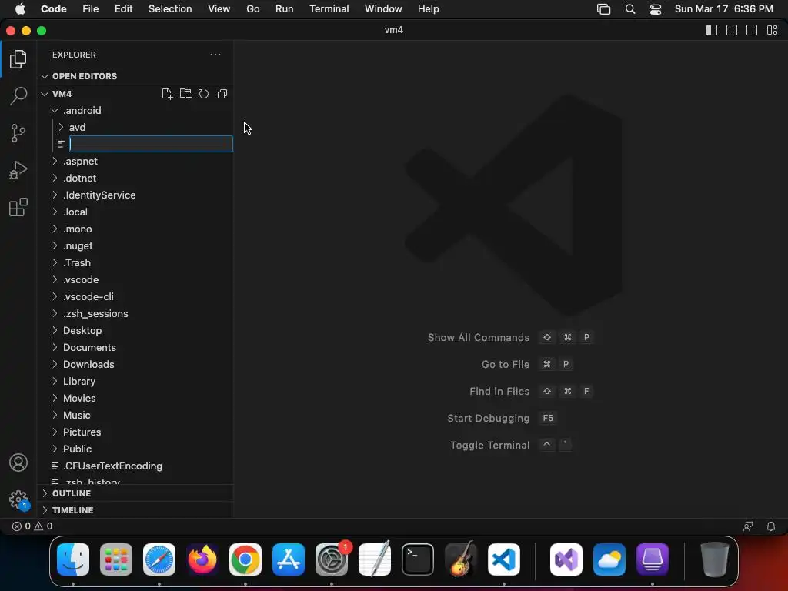
Task: Expand the OUTLINE section
Action: 135,493
